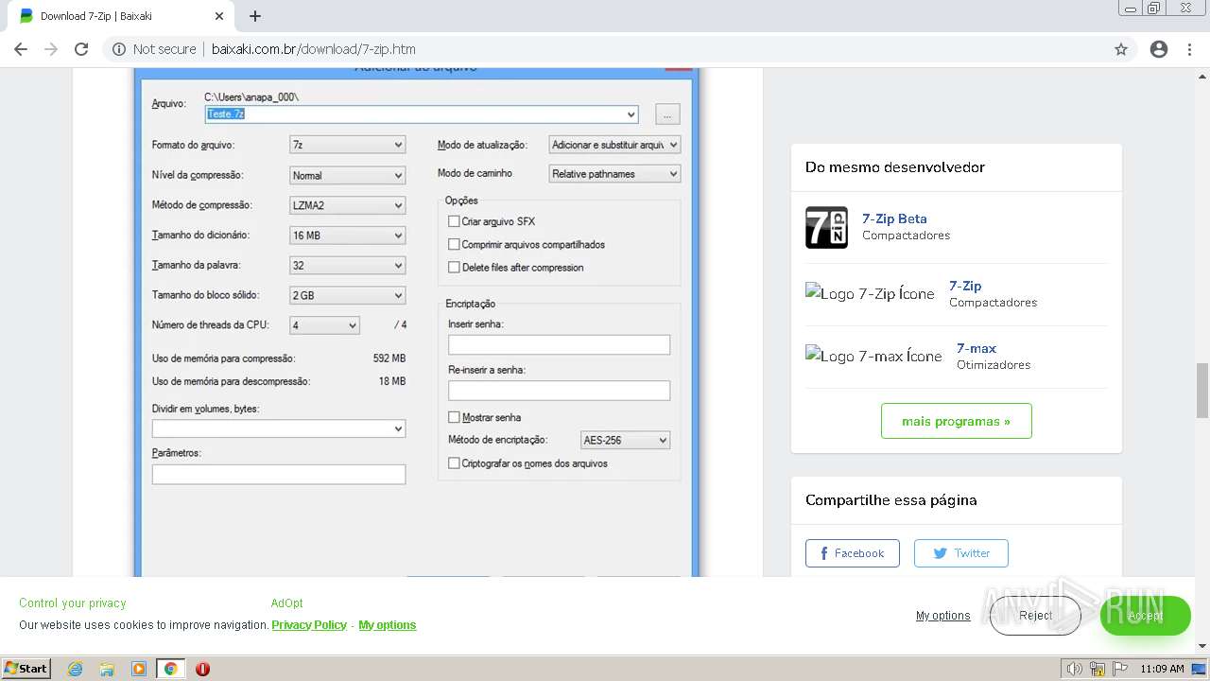Open Modo de caminho dropdown

coord(614,174)
